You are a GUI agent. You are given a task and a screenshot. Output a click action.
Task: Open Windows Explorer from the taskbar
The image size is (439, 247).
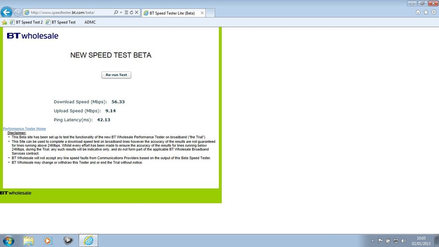[x=29, y=240]
